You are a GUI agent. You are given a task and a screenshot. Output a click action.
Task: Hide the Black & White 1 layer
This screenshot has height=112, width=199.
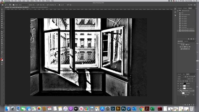tap(178, 88)
